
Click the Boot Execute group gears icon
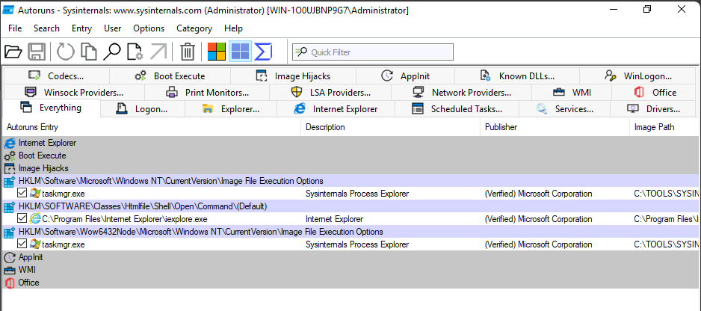tap(10, 155)
